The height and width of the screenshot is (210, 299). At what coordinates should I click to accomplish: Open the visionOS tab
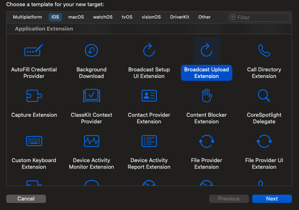click(151, 17)
